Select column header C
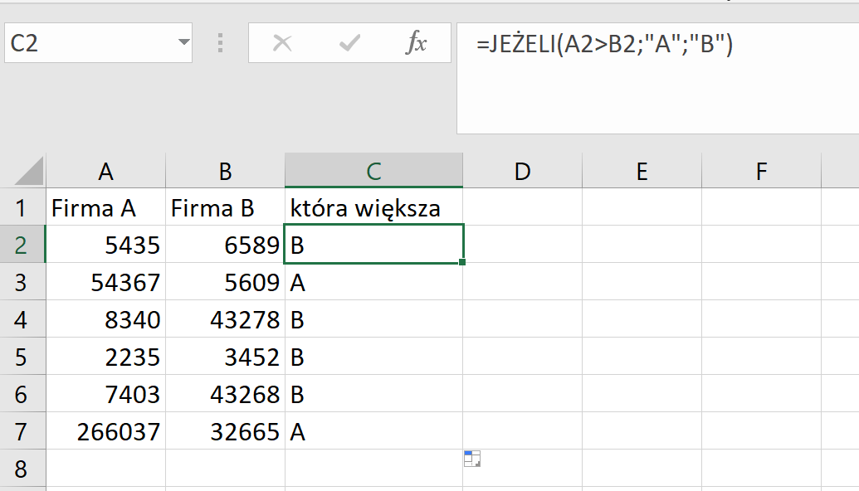Screen dimensions: 859x491 point(373,170)
